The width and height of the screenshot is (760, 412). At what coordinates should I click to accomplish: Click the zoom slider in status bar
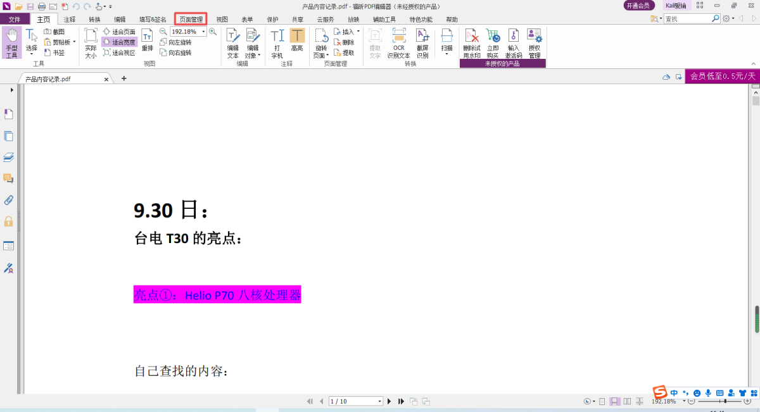click(x=722, y=401)
